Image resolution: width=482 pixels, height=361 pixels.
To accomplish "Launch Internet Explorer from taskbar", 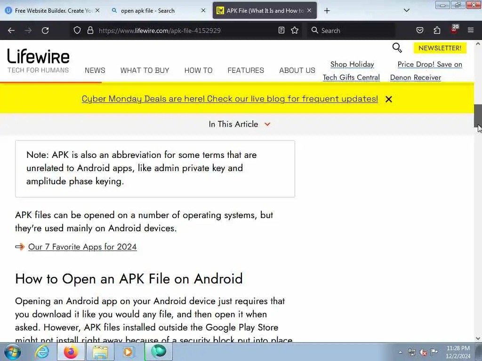I will 41,352.
